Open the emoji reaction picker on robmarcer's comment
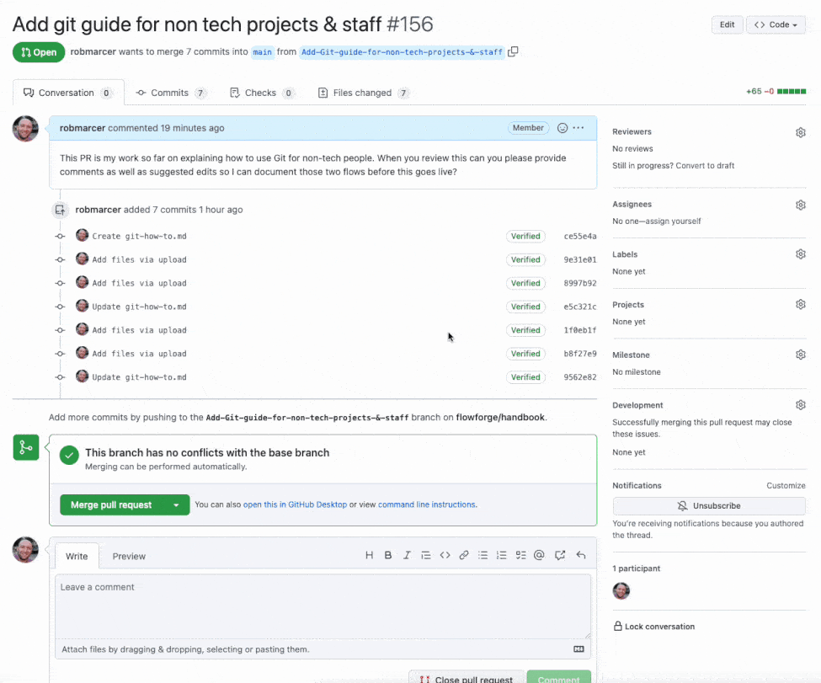This screenshot has width=821, height=683. coord(561,128)
